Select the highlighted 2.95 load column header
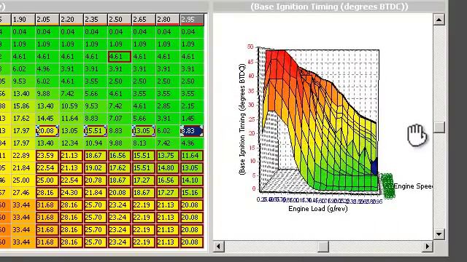Viewport: 467px width, 262px height. pos(192,20)
